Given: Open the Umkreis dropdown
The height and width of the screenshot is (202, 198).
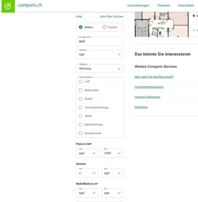Looking at the screenshot, I should tap(100, 54).
